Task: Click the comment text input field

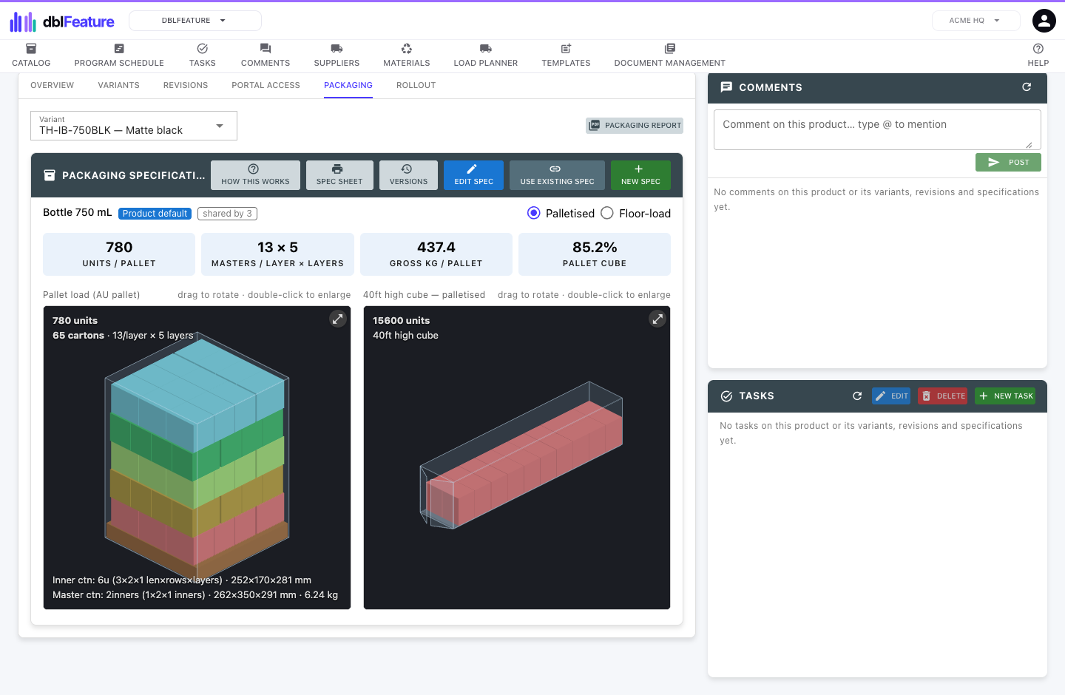Action: [x=877, y=129]
